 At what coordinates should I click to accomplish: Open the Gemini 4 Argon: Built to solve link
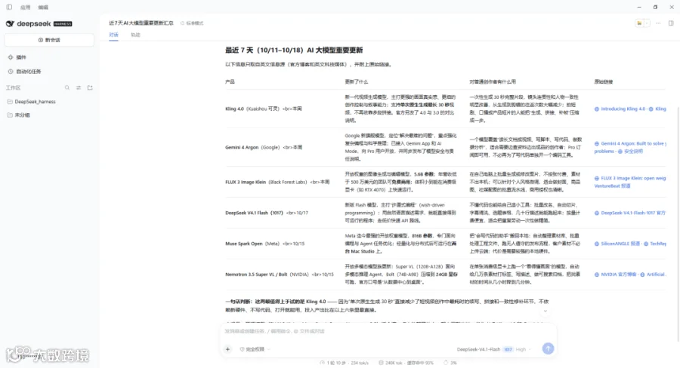point(634,143)
